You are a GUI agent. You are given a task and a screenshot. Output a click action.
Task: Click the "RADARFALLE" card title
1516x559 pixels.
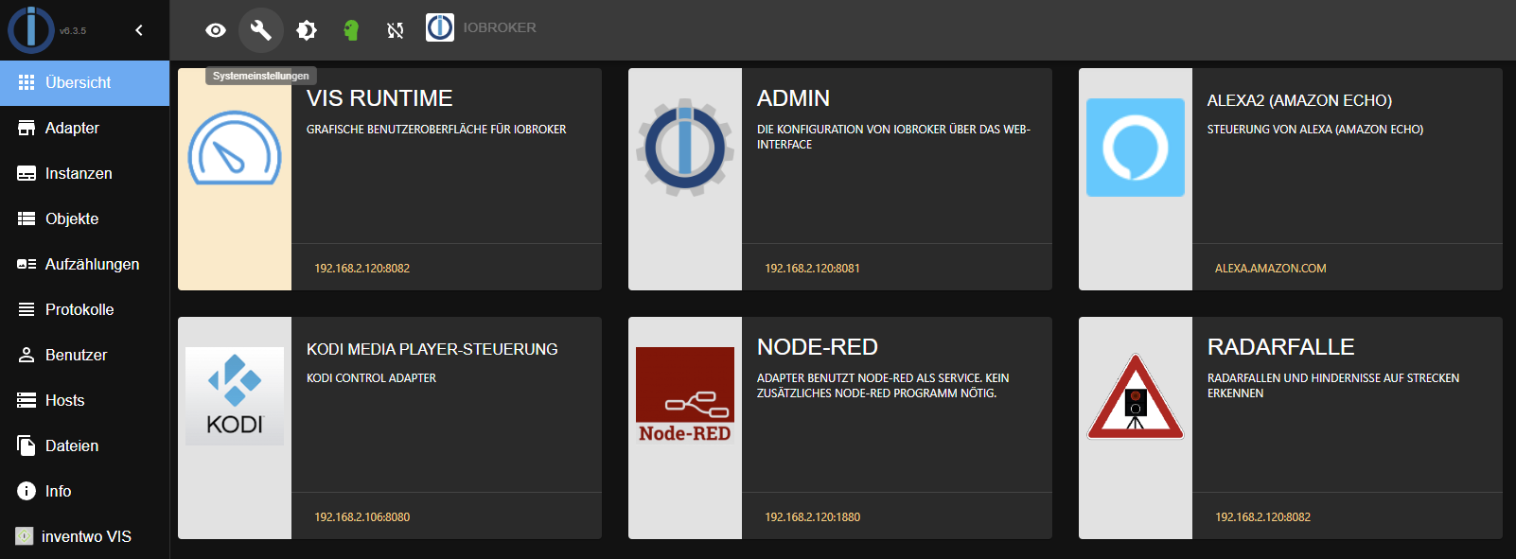[x=1281, y=347]
